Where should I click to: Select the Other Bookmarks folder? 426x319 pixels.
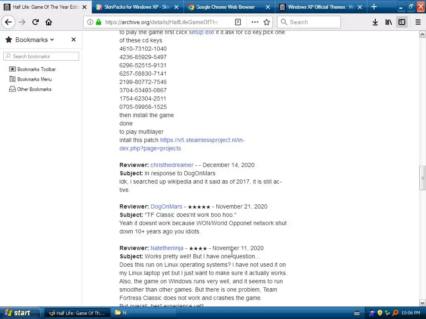(x=30, y=89)
